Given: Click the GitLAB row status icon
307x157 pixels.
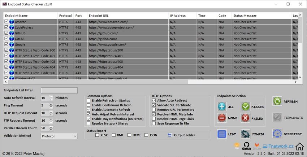Looking at the screenshot, I should point(12,39).
